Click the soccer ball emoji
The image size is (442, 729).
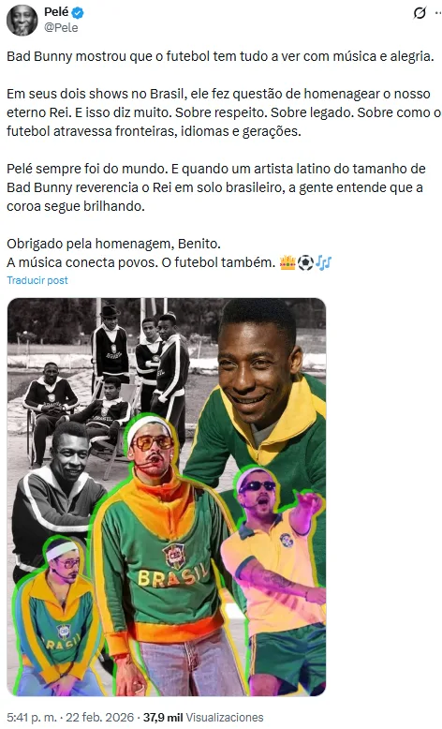tap(305, 263)
